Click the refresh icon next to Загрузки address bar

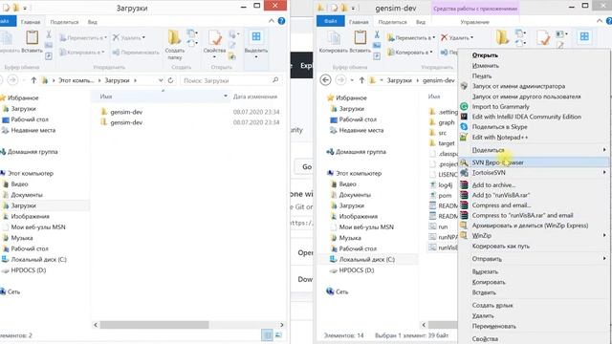point(170,80)
